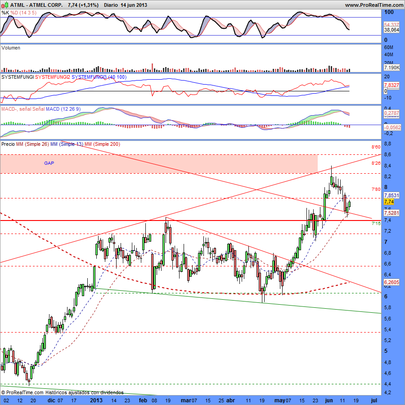Click the "may" month on time axis
The image size is (405, 405).
[x=280, y=400]
